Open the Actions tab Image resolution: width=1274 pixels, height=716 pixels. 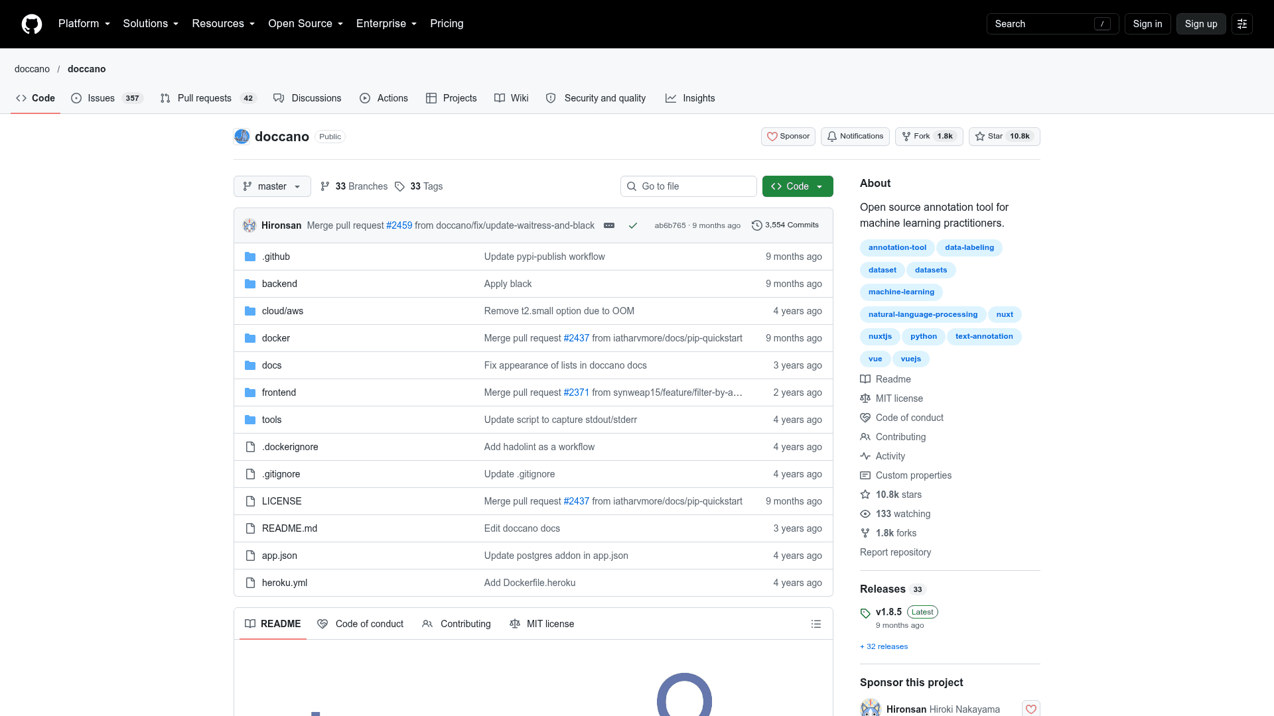(x=384, y=98)
